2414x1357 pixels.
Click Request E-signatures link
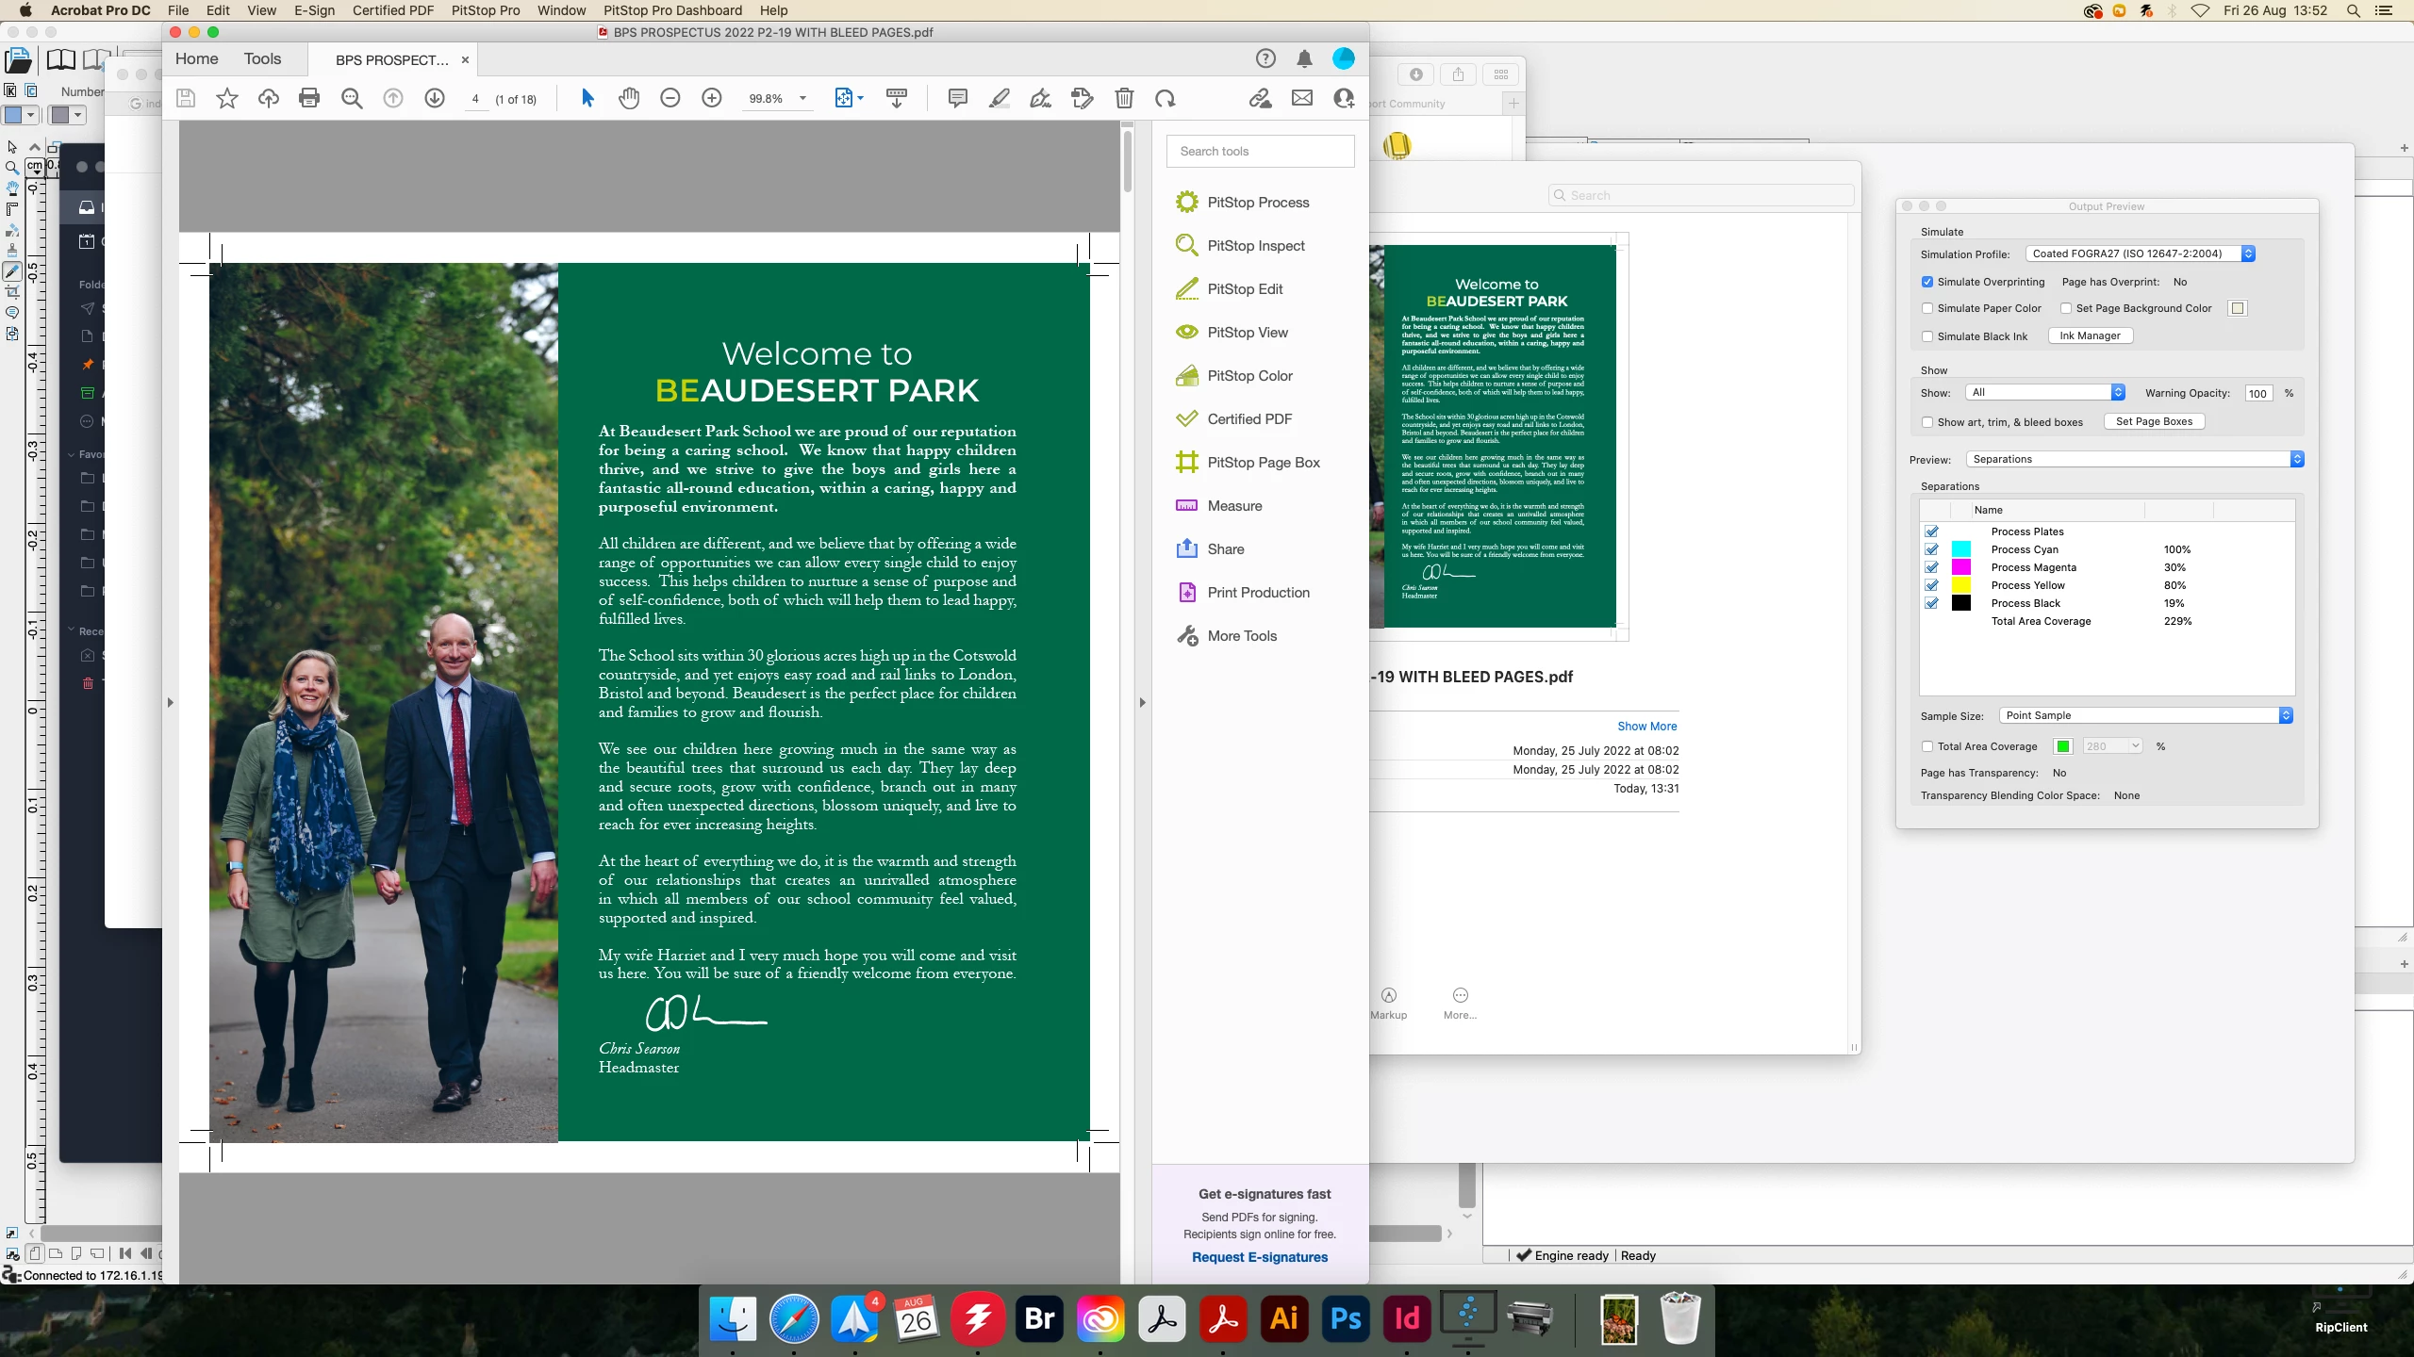point(1259,1257)
